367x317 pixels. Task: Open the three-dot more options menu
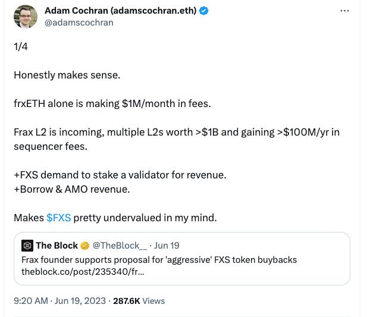(x=344, y=11)
